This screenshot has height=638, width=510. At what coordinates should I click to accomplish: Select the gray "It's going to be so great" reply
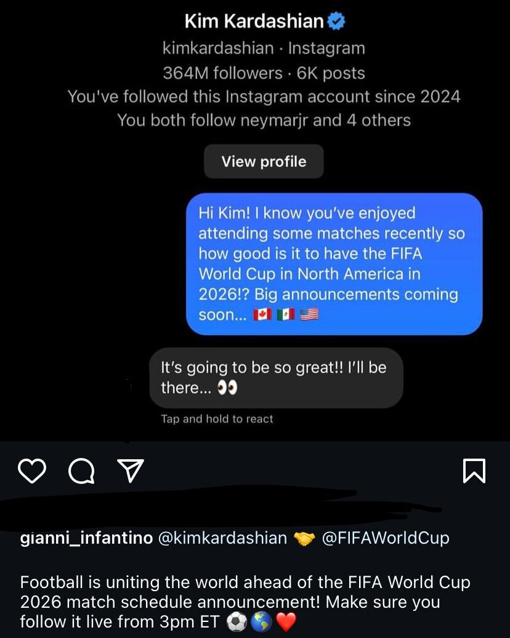pyautogui.click(x=275, y=377)
